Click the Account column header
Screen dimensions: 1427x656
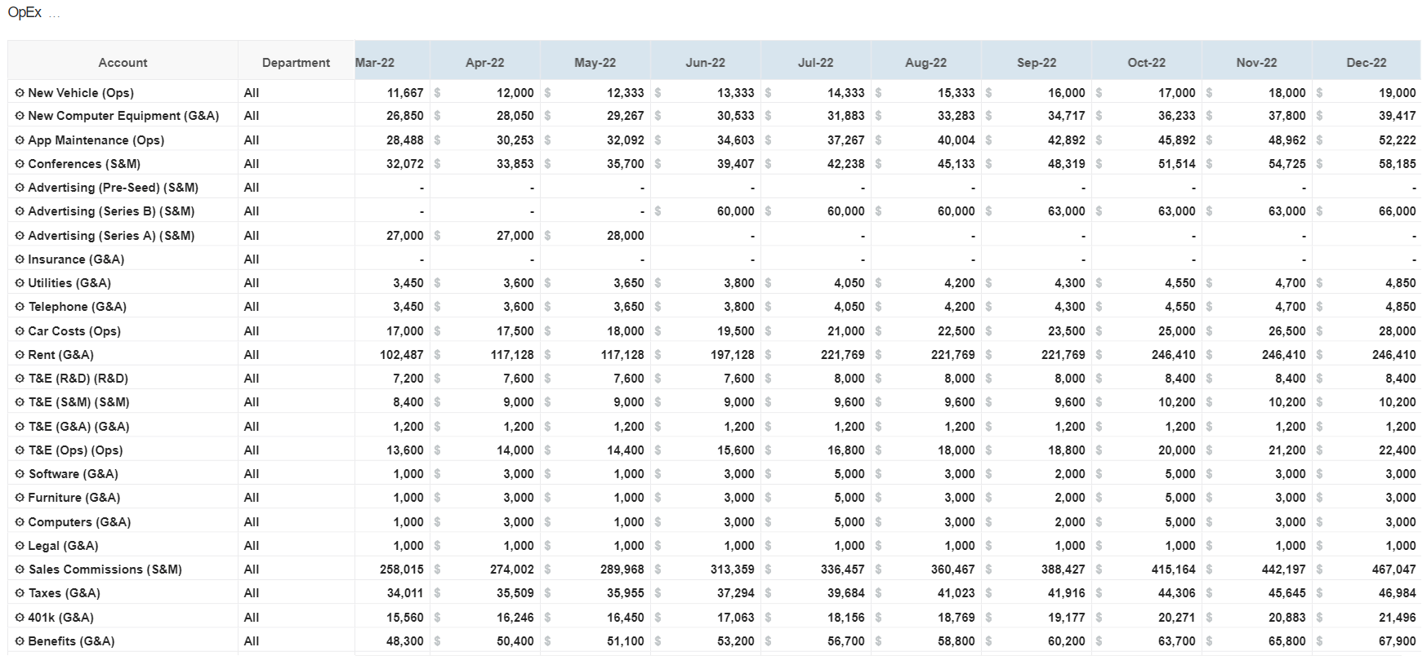pos(123,63)
